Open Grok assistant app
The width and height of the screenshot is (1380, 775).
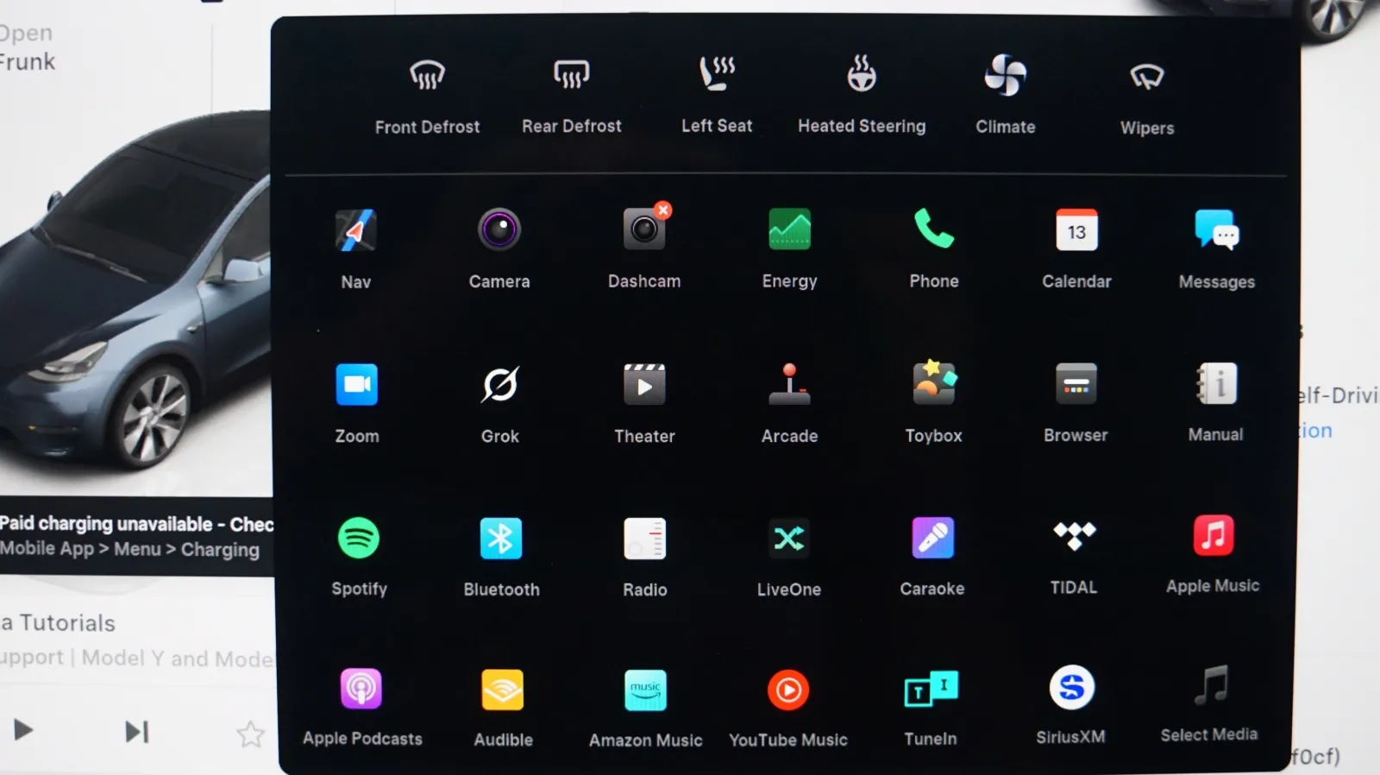click(x=499, y=385)
